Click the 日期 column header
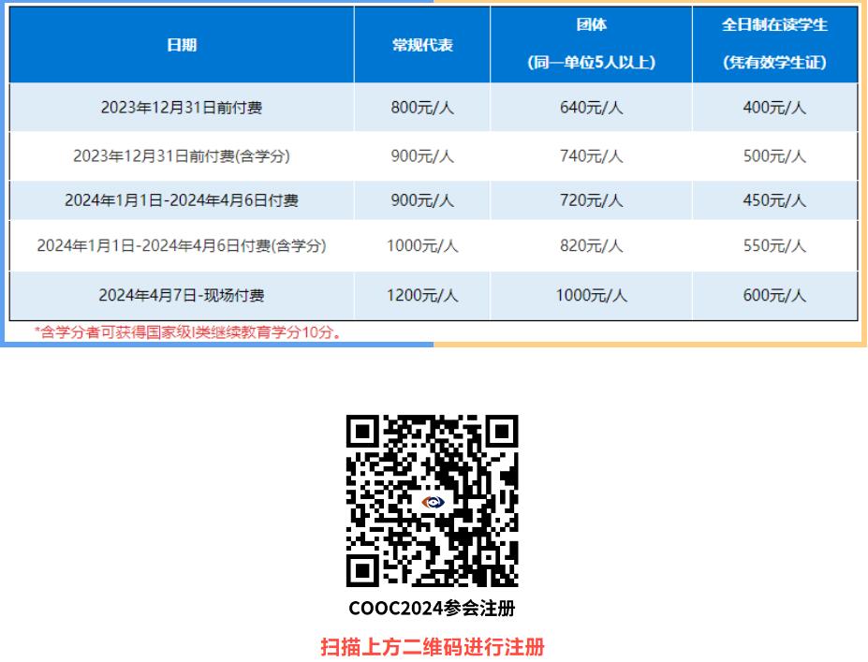 182,45
